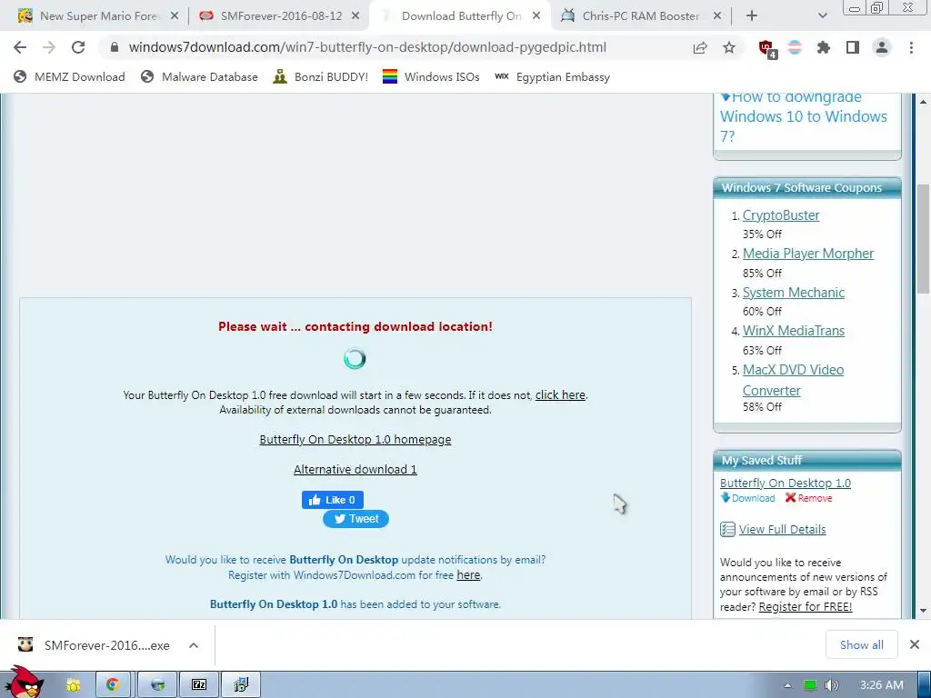The height and width of the screenshot is (698, 931).
Task: Open the file explorer taskbar icon
Action: pyautogui.click(x=74, y=685)
